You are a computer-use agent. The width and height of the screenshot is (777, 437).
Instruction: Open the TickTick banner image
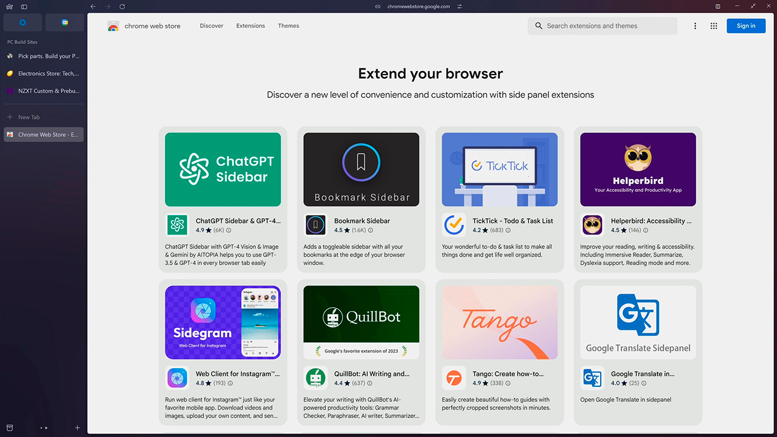[499, 170]
